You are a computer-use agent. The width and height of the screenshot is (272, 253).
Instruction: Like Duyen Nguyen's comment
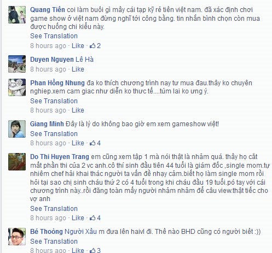click(x=78, y=69)
